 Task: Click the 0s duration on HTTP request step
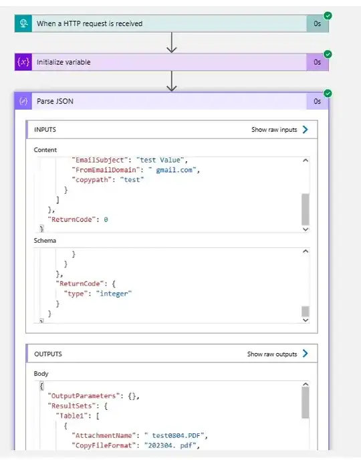pos(318,23)
